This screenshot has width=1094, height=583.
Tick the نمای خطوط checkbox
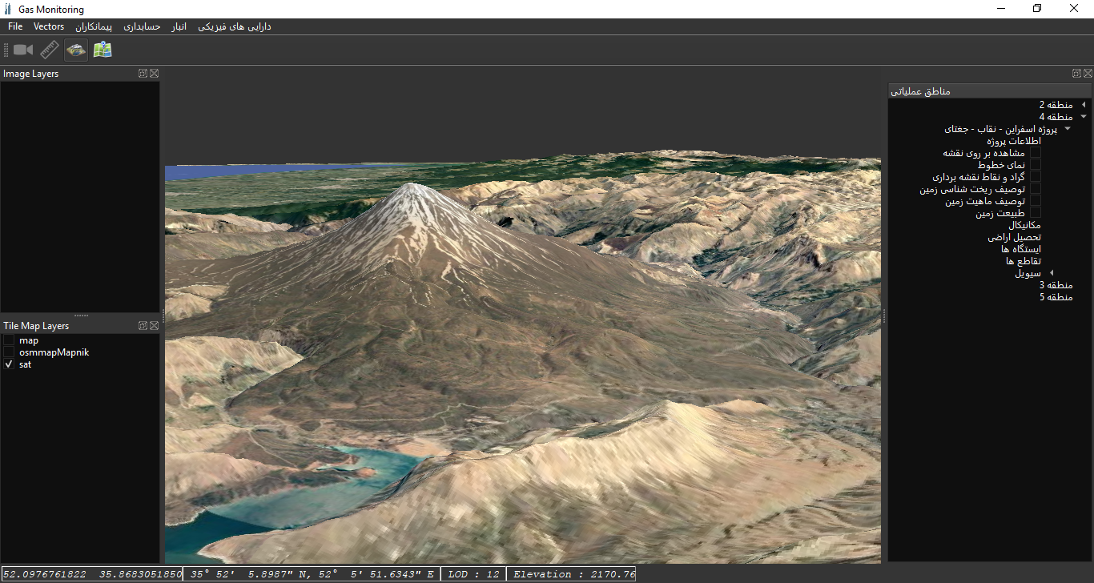1035,165
